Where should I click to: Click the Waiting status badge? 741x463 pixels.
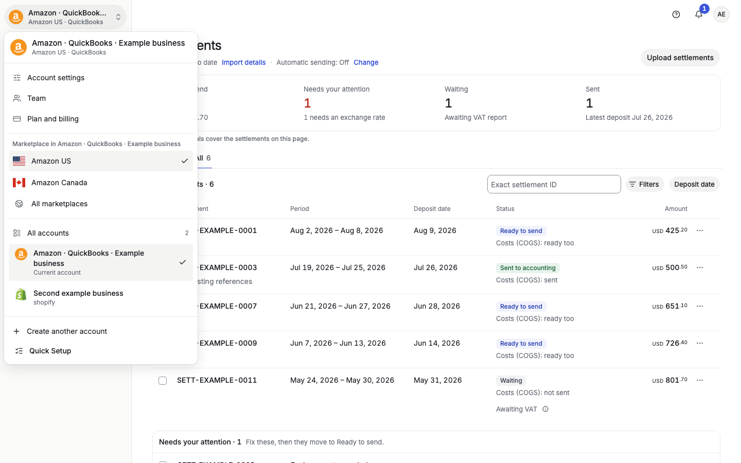[511, 381]
